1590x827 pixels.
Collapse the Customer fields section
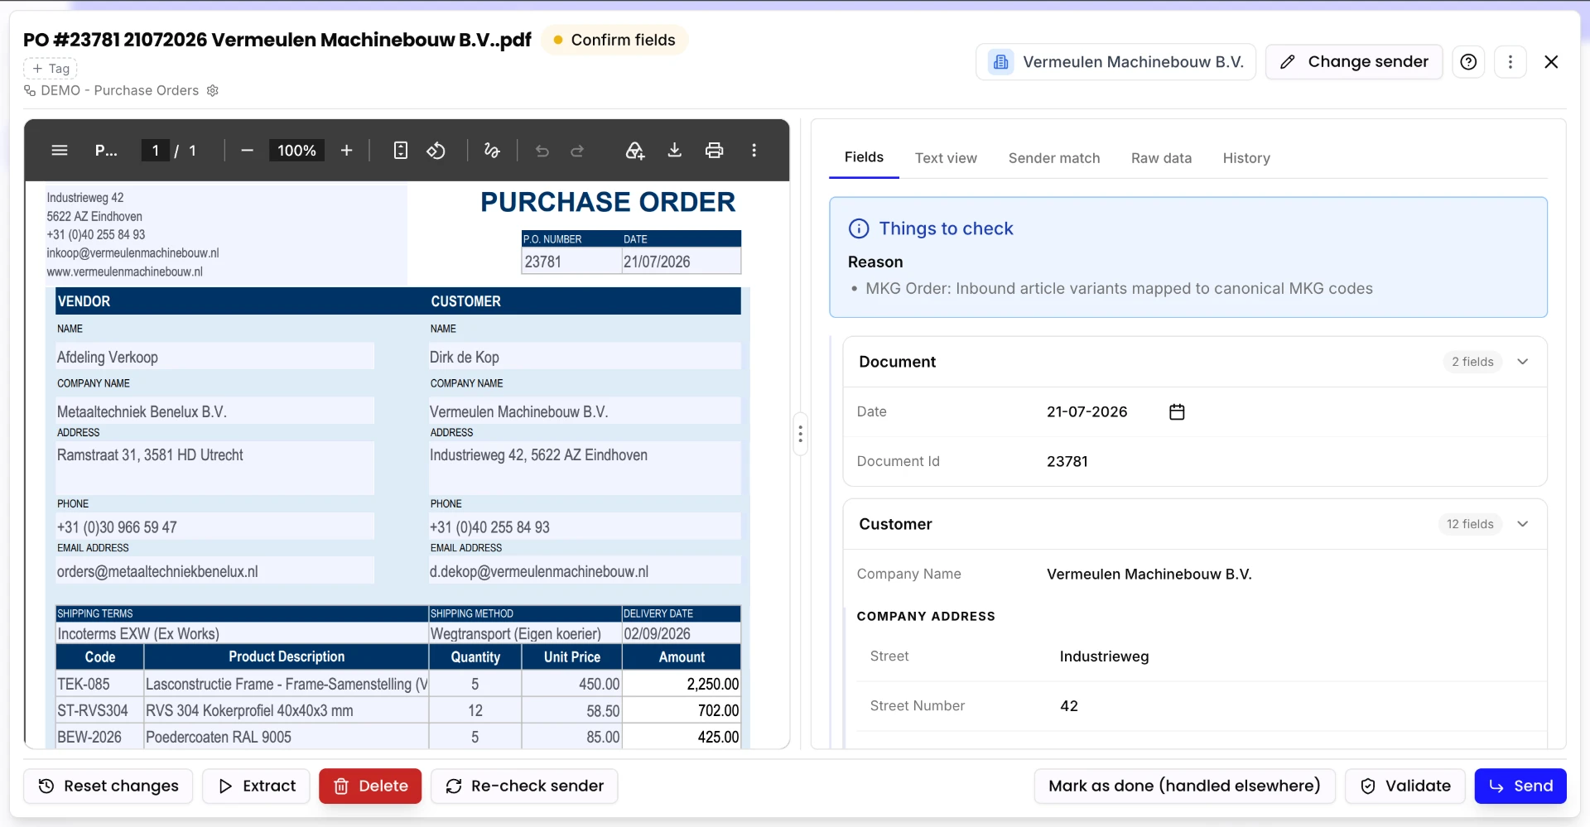(x=1522, y=524)
